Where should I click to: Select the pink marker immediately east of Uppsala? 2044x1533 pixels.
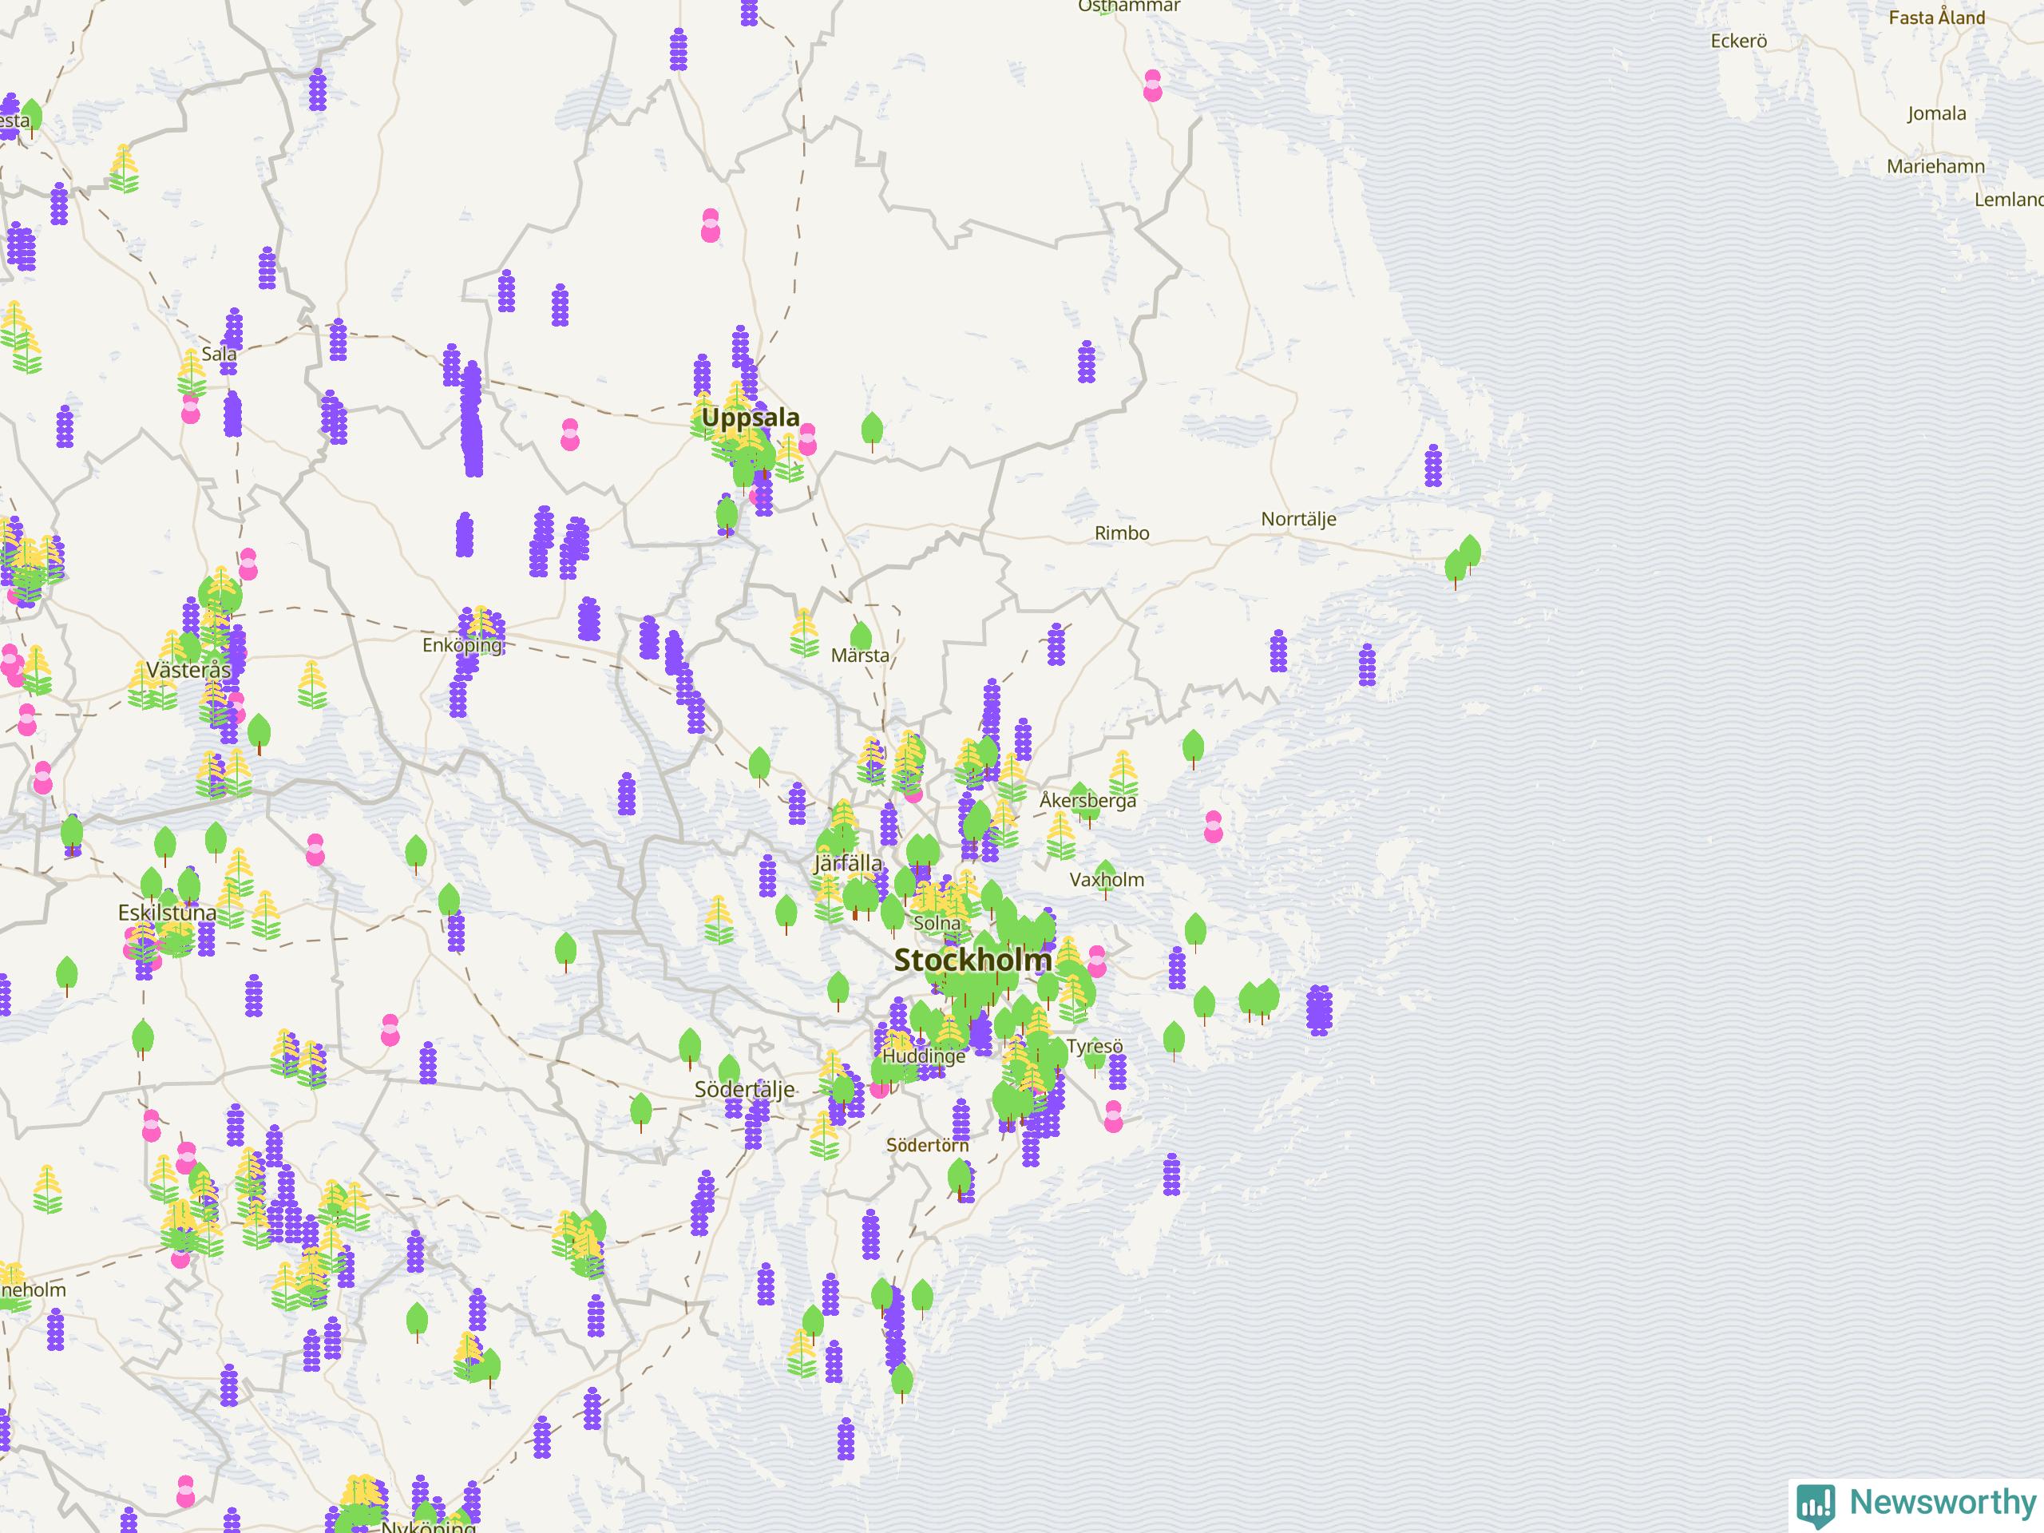coord(808,440)
